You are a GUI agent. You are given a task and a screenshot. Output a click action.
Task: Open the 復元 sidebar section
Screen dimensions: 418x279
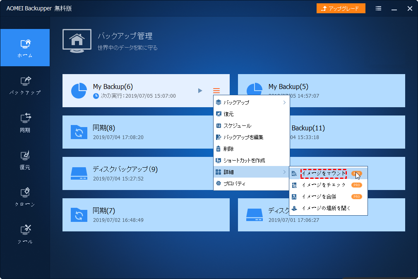coord(25,160)
